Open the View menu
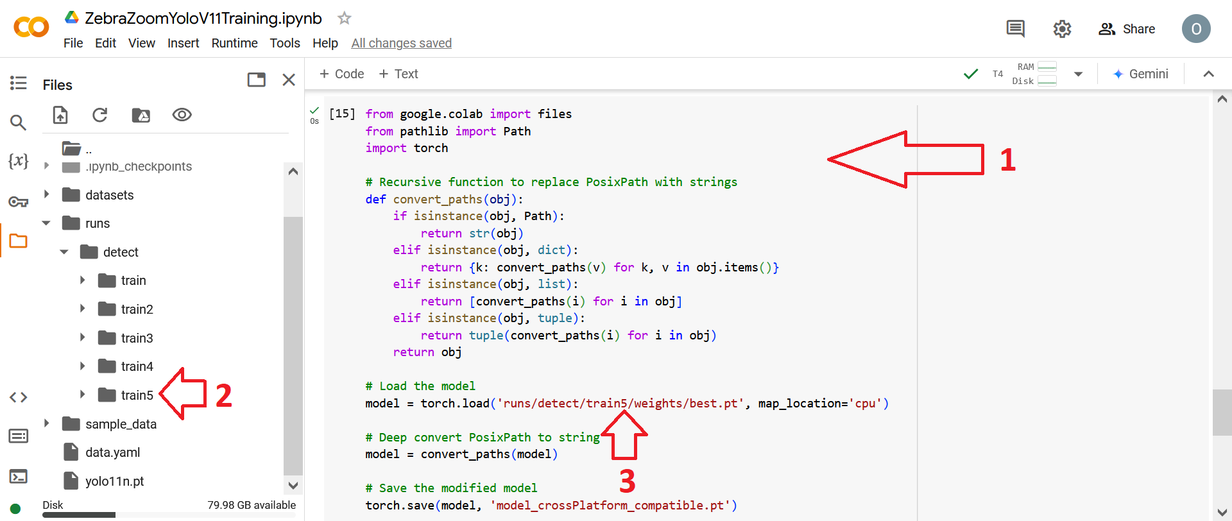Screen dimensions: 1232x521 [x=142, y=43]
